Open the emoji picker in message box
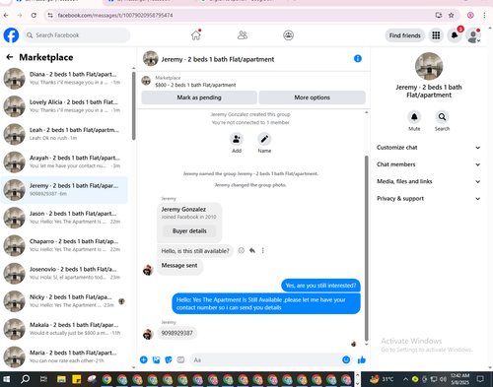The image size is (493, 387). 346,359
